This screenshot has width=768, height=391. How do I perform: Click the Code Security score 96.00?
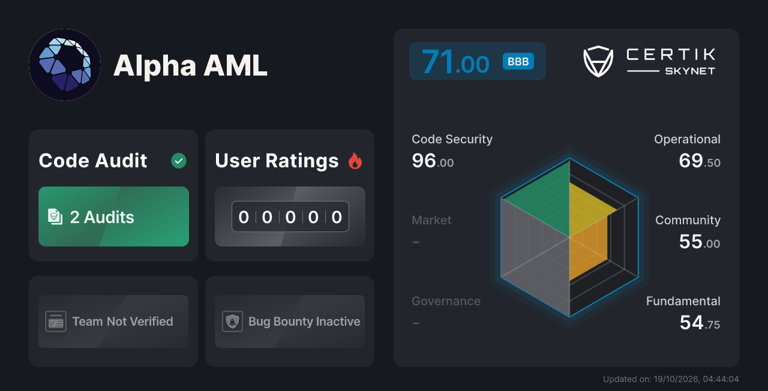point(433,161)
